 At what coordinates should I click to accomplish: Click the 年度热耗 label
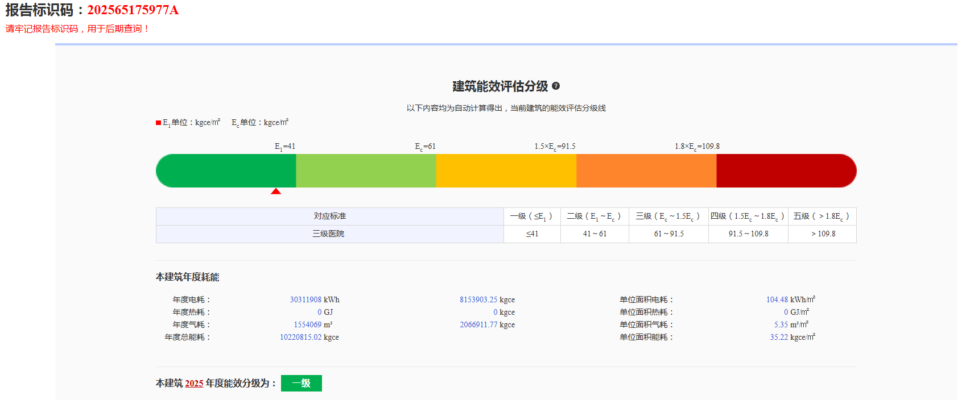click(x=192, y=312)
